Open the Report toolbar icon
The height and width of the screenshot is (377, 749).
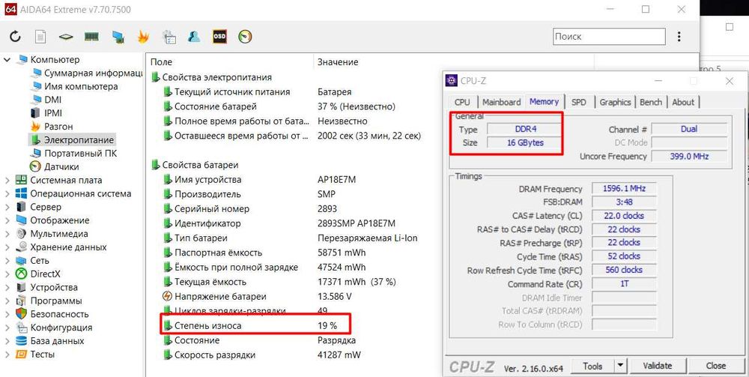pyautogui.click(x=40, y=36)
